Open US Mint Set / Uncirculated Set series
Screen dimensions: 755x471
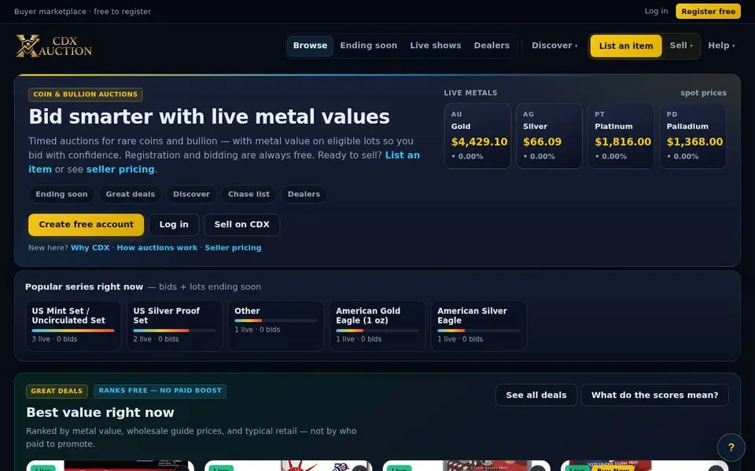73,326
